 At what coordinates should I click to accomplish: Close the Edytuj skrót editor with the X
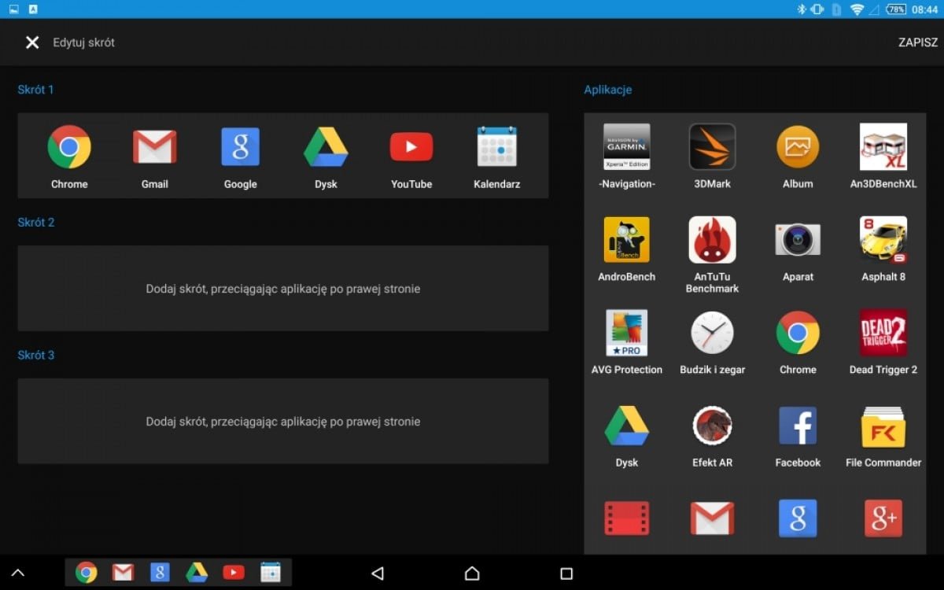click(x=32, y=42)
